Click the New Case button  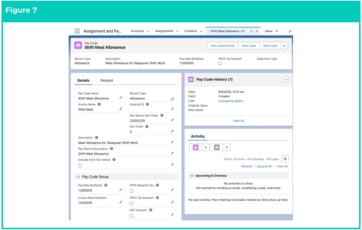click(x=249, y=46)
